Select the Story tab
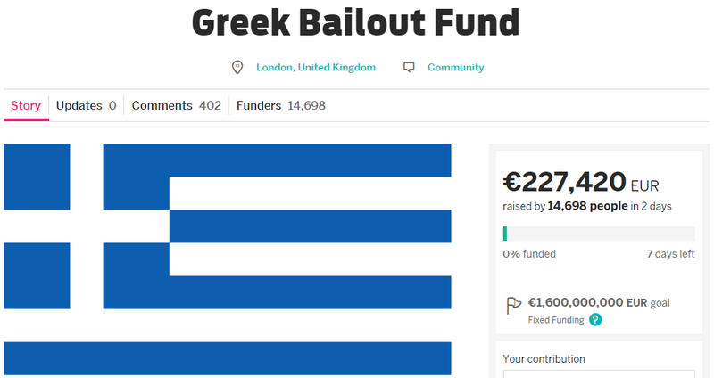 (x=26, y=105)
